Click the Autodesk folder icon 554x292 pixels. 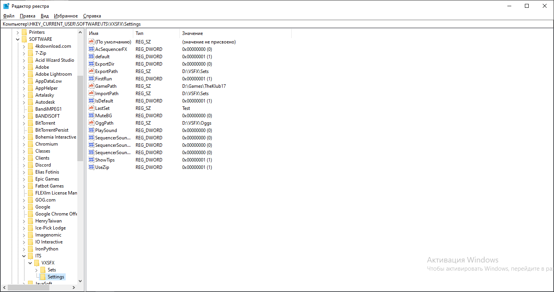[30, 102]
